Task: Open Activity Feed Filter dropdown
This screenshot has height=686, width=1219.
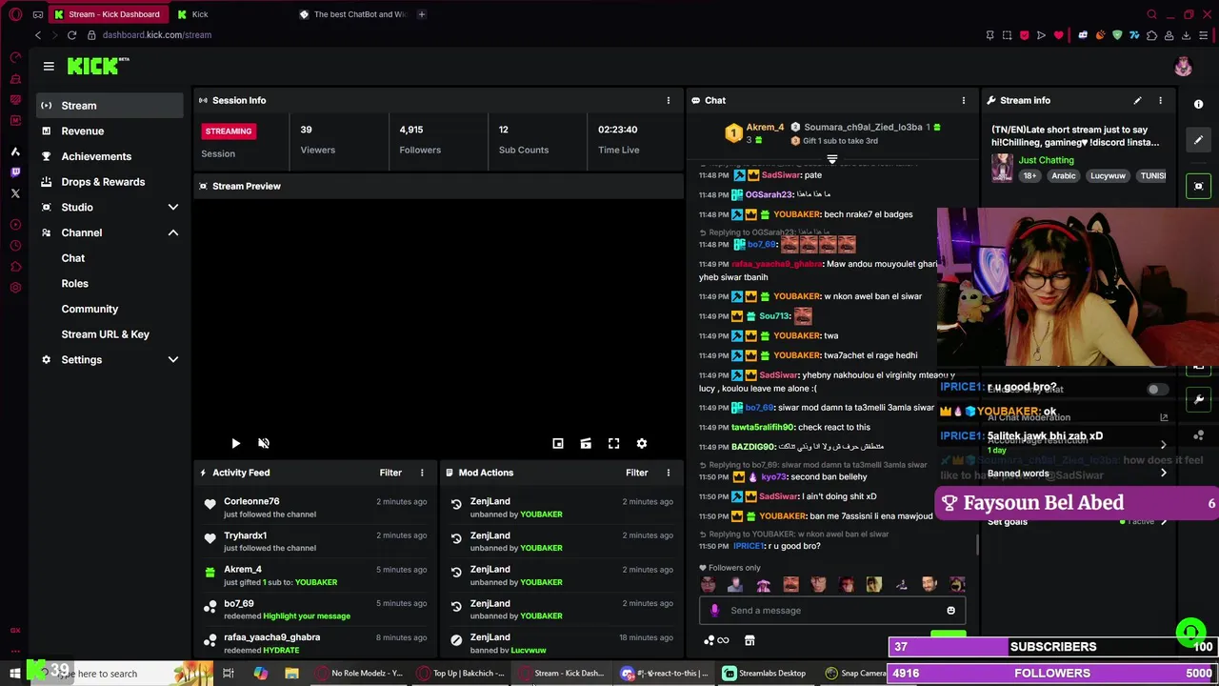Action: [390, 473]
